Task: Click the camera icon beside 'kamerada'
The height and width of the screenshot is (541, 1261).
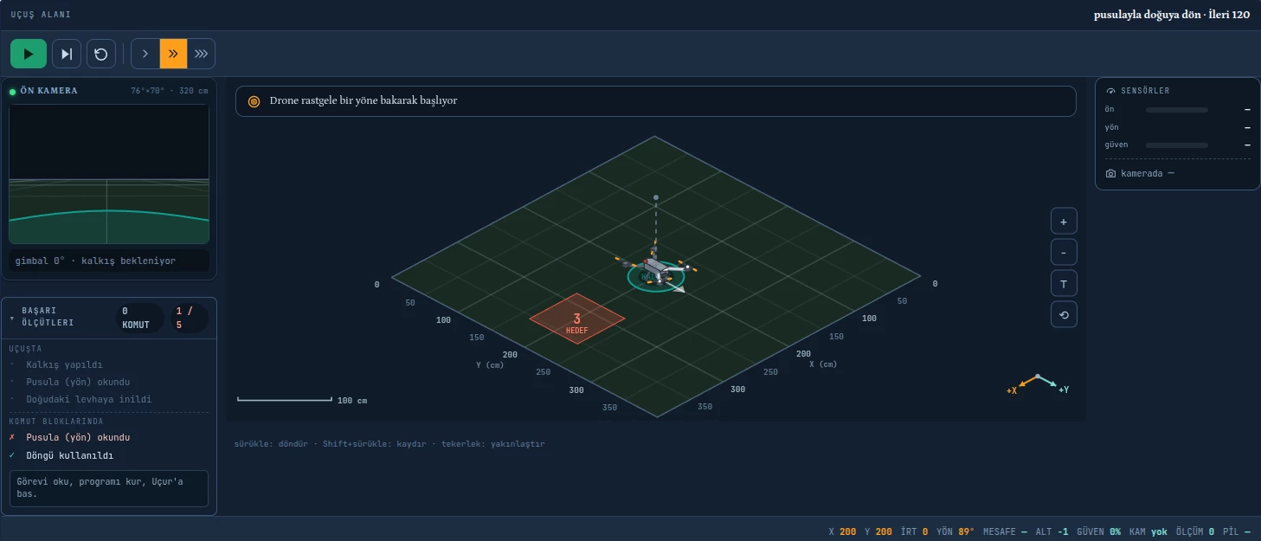Action: coord(1111,173)
